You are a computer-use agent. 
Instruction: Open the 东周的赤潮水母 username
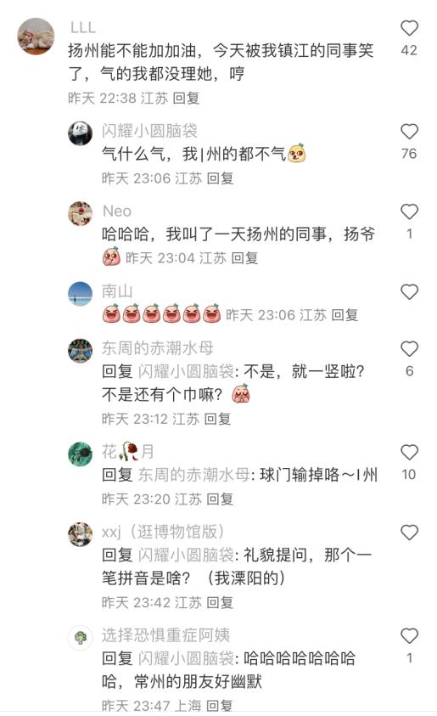[x=157, y=348]
